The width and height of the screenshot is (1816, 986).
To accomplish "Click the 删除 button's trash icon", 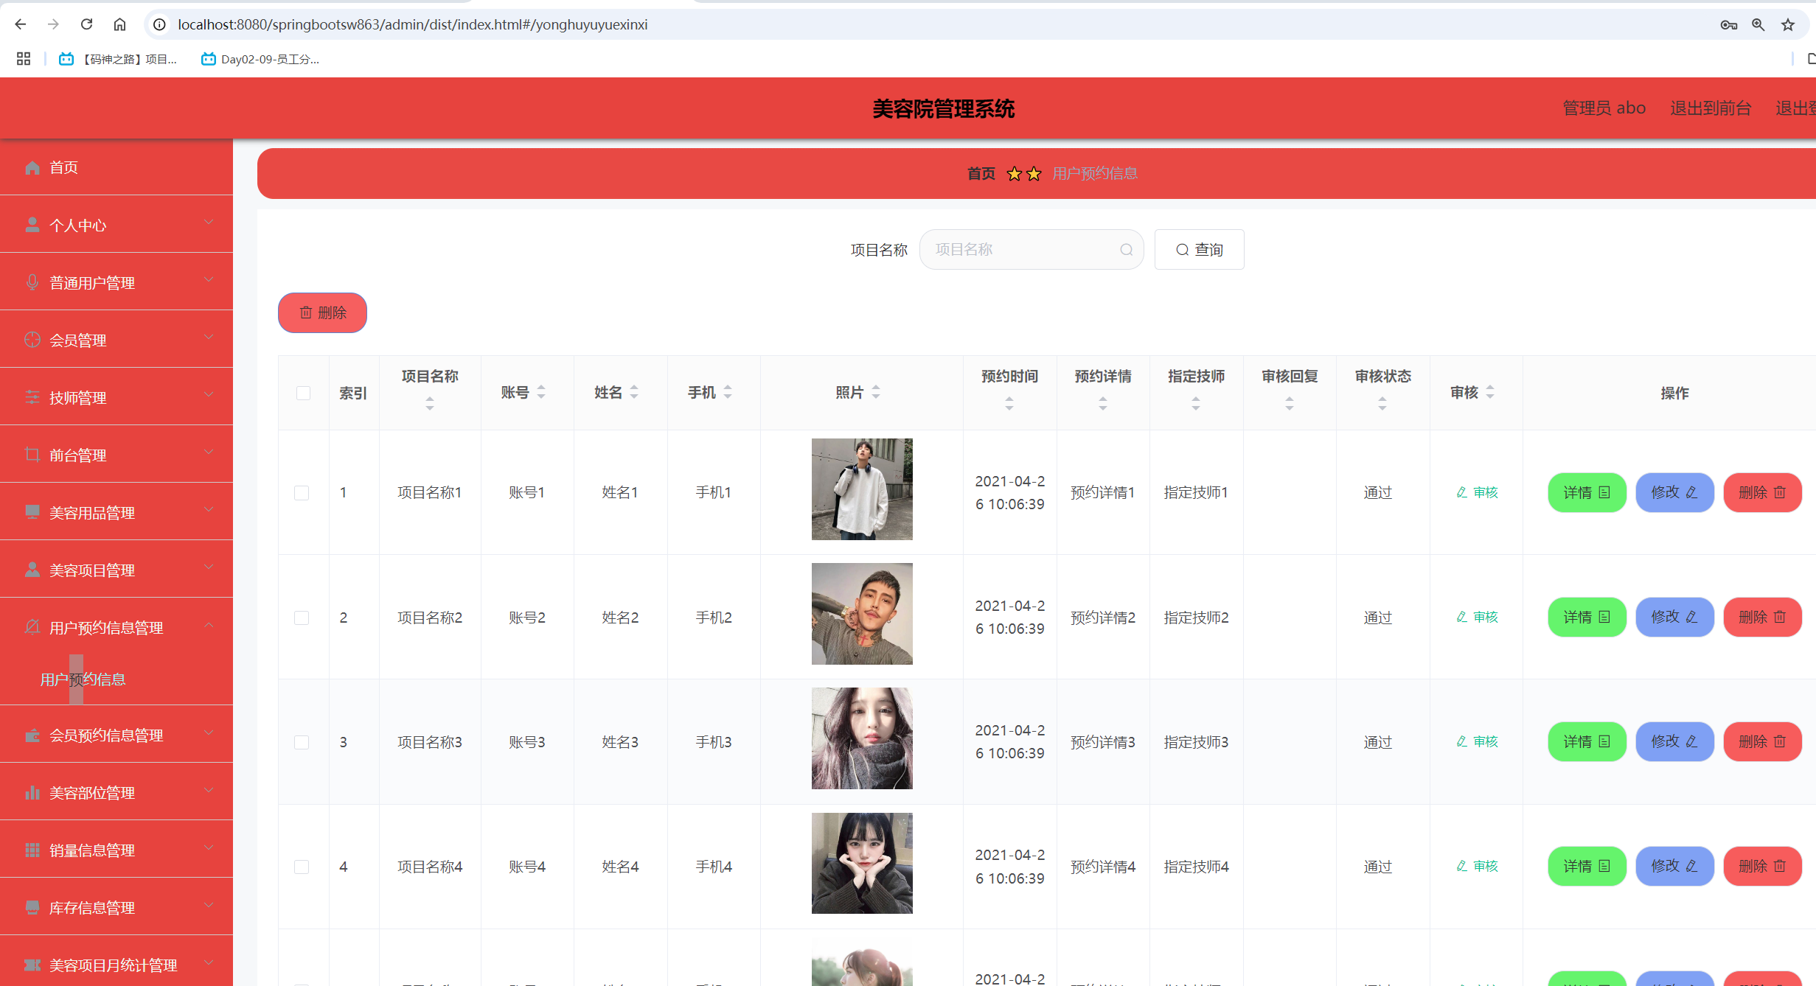I will pyautogui.click(x=307, y=312).
